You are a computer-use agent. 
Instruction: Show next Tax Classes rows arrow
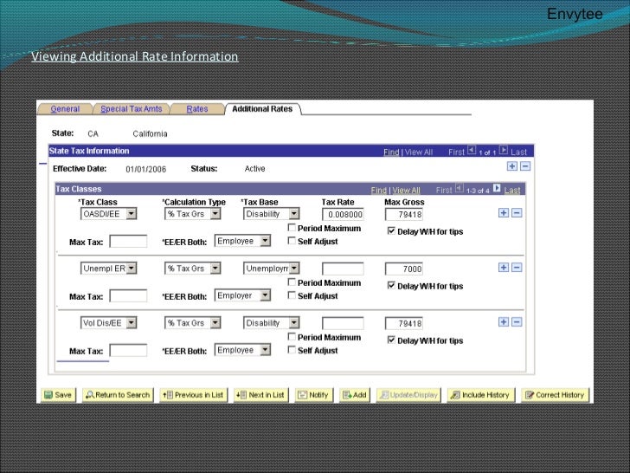(x=497, y=188)
